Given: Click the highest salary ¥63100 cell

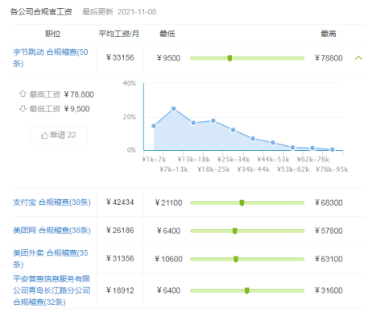Looking at the screenshot, I should point(329,259).
